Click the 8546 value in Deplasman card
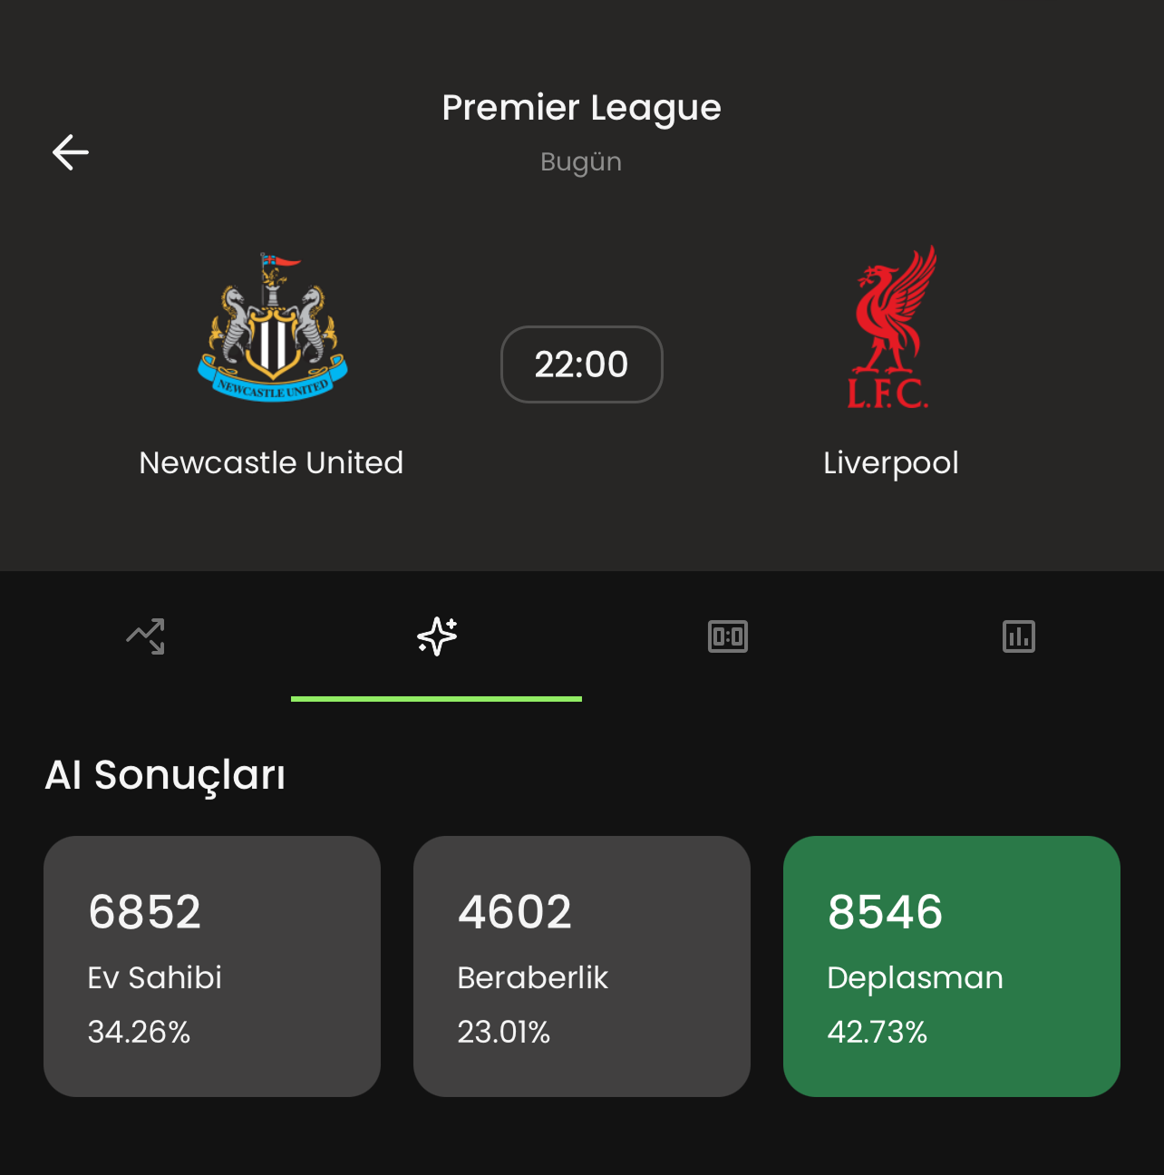Viewport: 1164px width, 1175px height. coord(885,912)
